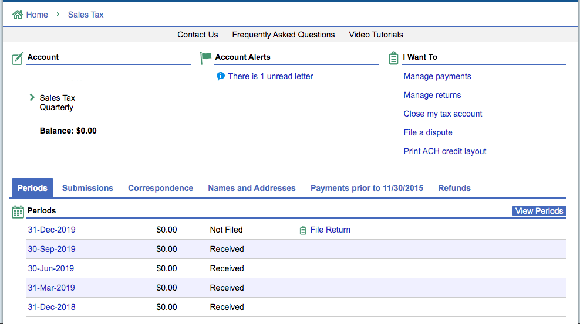Click Received status for 31-Dec-2018
580x324 pixels.
click(x=227, y=307)
